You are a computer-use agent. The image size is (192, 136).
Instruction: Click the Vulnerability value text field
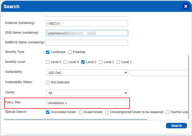159,73
